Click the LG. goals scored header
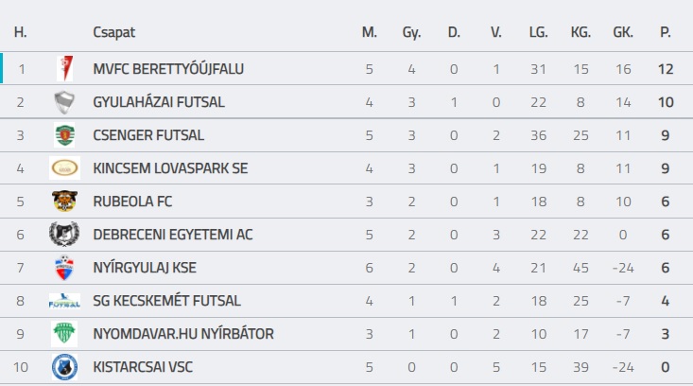The image size is (693, 386). (539, 32)
